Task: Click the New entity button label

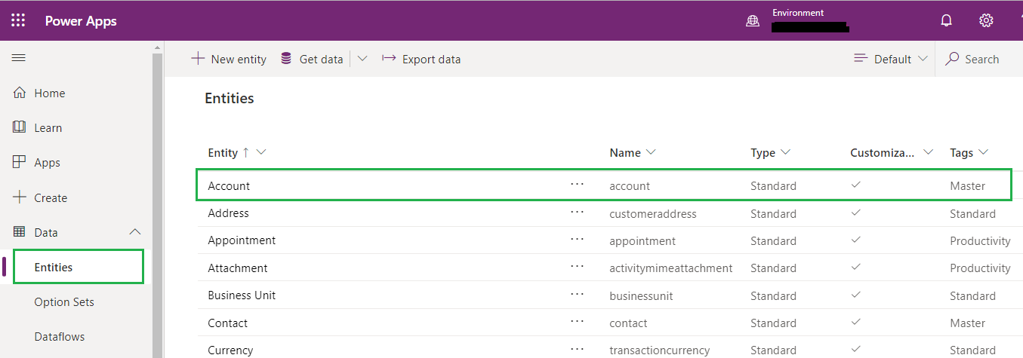Action: point(239,60)
